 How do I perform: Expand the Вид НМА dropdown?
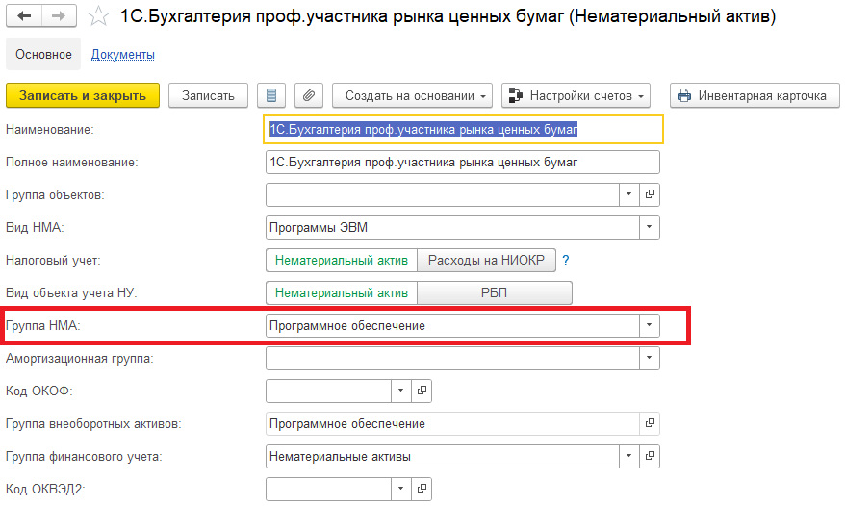(x=650, y=227)
